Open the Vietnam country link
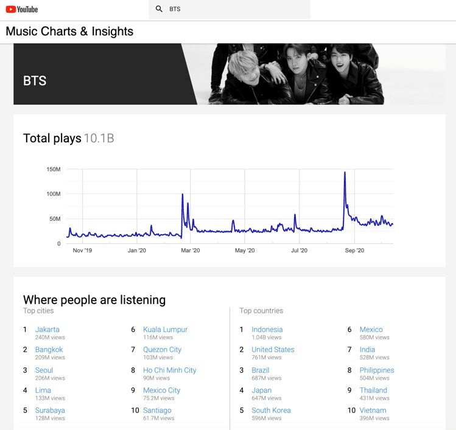This screenshot has height=430, width=456. click(x=373, y=411)
